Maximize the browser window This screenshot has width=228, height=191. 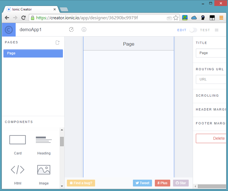[x=211, y=3]
